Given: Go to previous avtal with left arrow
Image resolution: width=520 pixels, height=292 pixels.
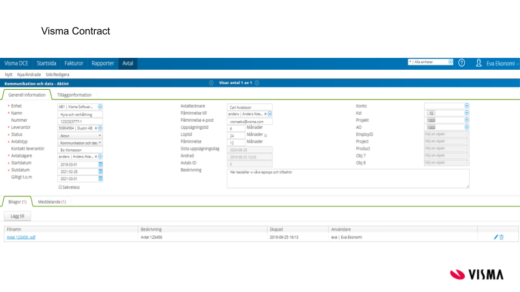Looking at the screenshot, I should 211,83.
